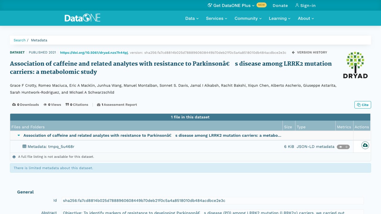Open the Community menu
381x214 pixels.
248,18
